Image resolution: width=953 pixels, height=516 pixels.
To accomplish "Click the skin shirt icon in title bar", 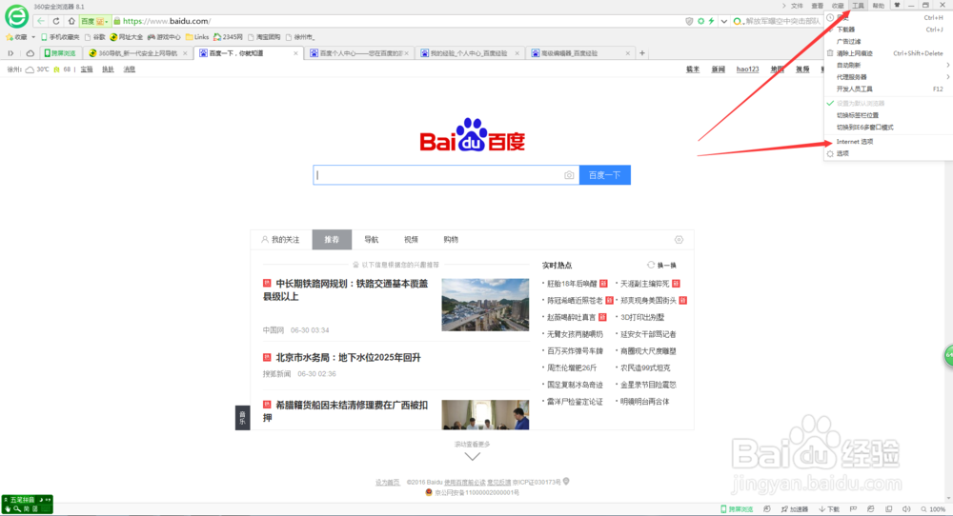I will [897, 5].
